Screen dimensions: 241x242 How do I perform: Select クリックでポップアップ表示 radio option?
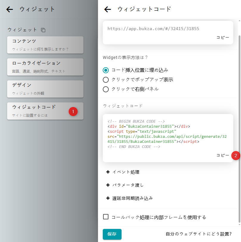105,80
